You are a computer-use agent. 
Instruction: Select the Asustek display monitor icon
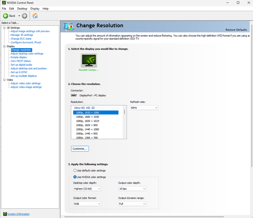click(x=89, y=60)
